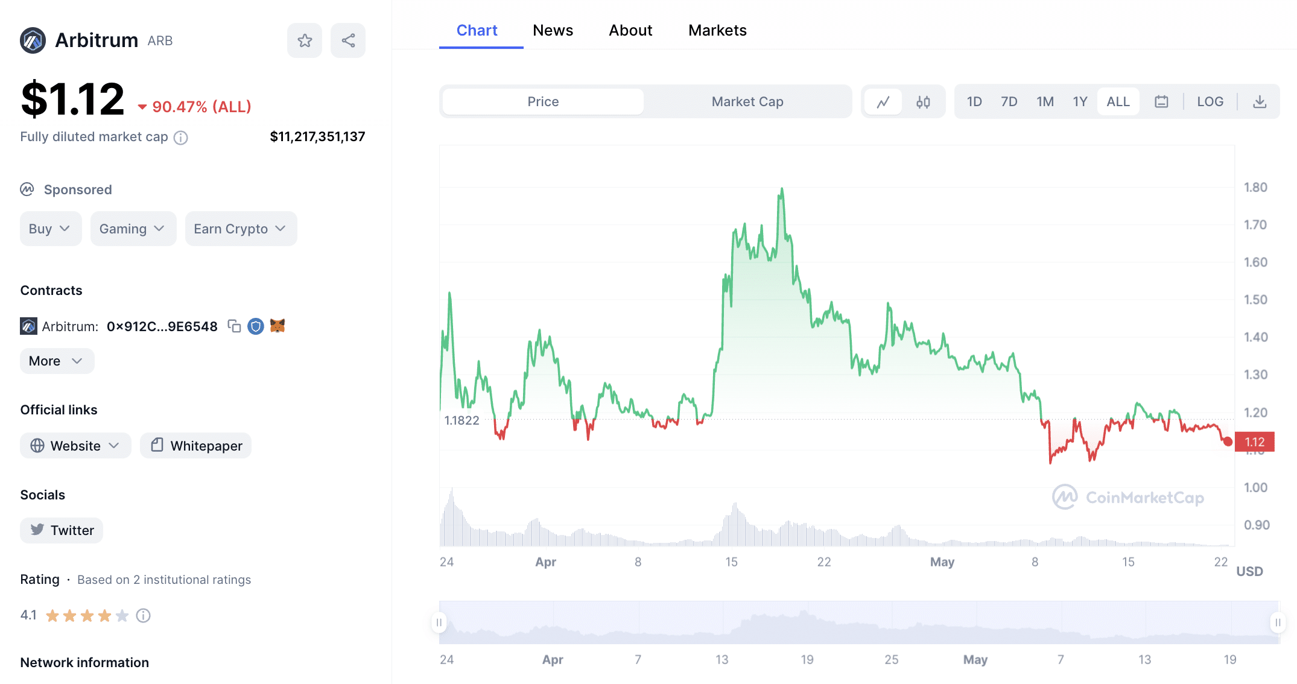Open the Whitepaper link

pyautogui.click(x=196, y=446)
